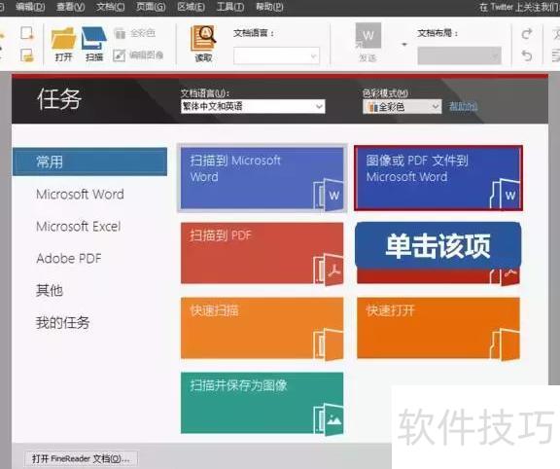Click the Help (帮助) link
The width and height of the screenshot is (560, 469).
click(x=463, y=106)
